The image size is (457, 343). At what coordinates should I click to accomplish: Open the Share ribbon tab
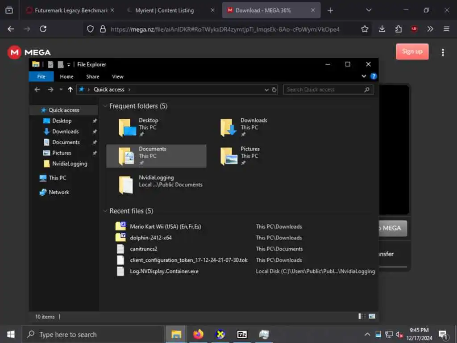click(x=93, y=76)
